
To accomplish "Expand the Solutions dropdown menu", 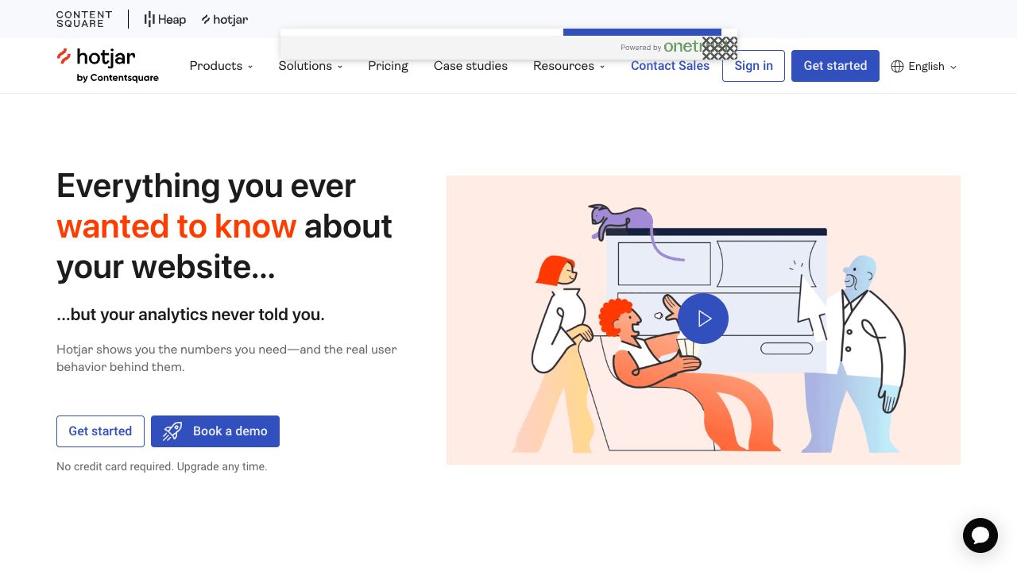I will 310,66.
